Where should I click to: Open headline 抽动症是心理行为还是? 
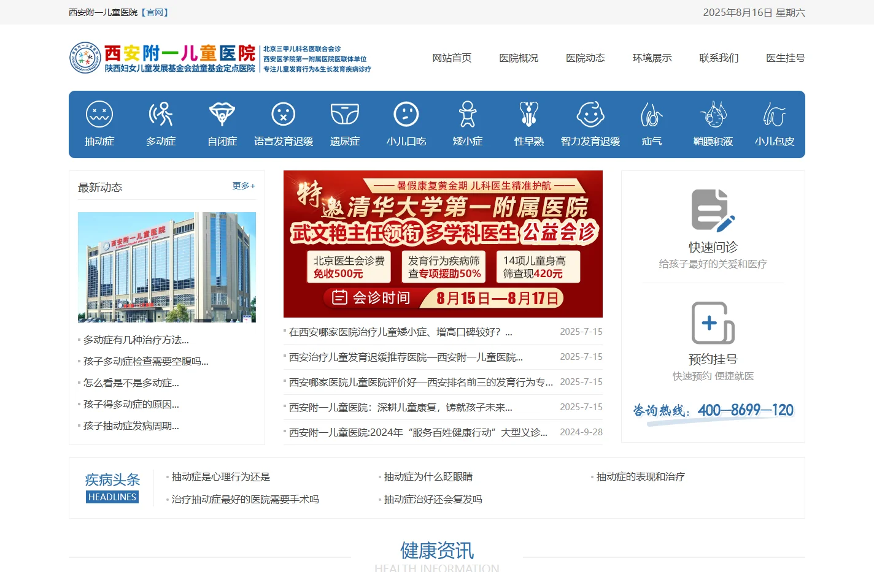pos(220,476)
